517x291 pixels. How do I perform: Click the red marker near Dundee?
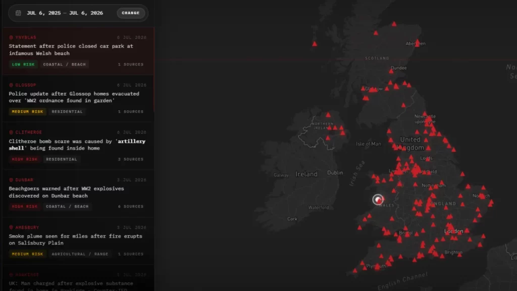point(391,71)
